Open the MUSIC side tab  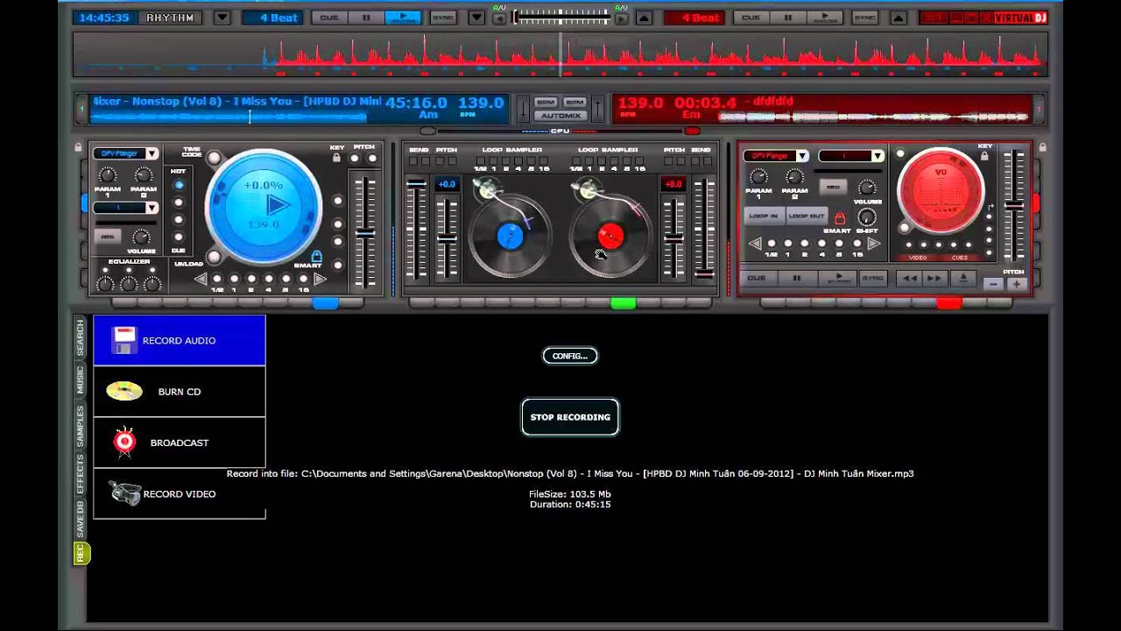[80, 380]
